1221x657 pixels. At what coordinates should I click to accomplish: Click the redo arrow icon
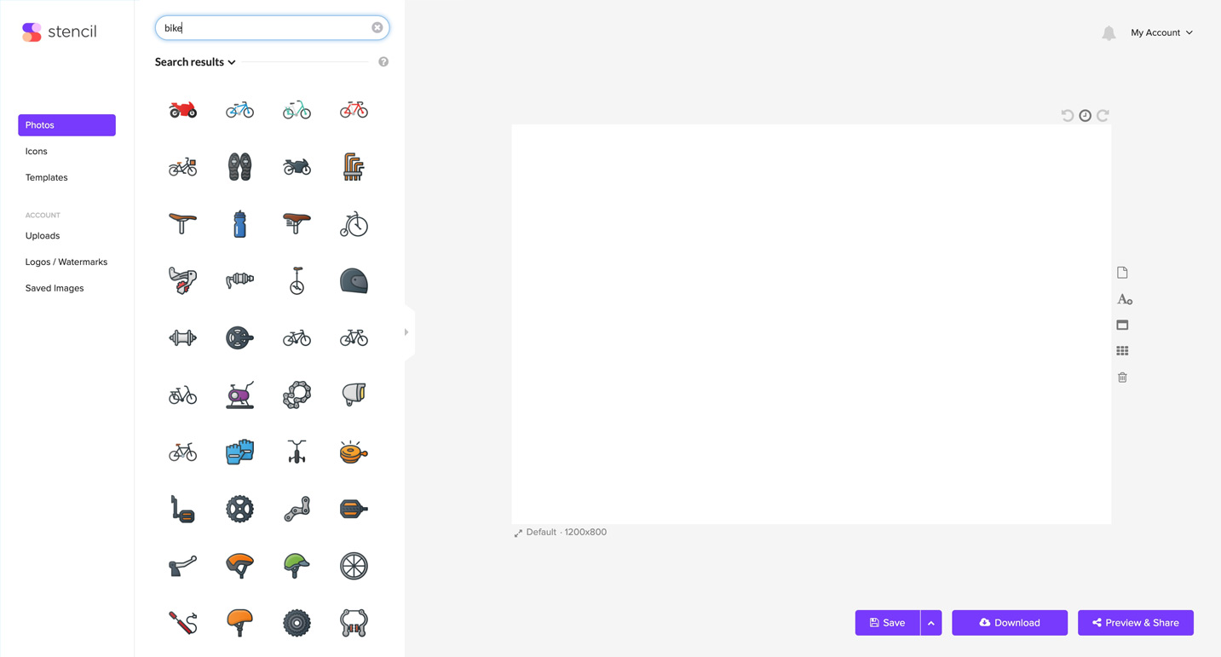[x=1103, y=116]
